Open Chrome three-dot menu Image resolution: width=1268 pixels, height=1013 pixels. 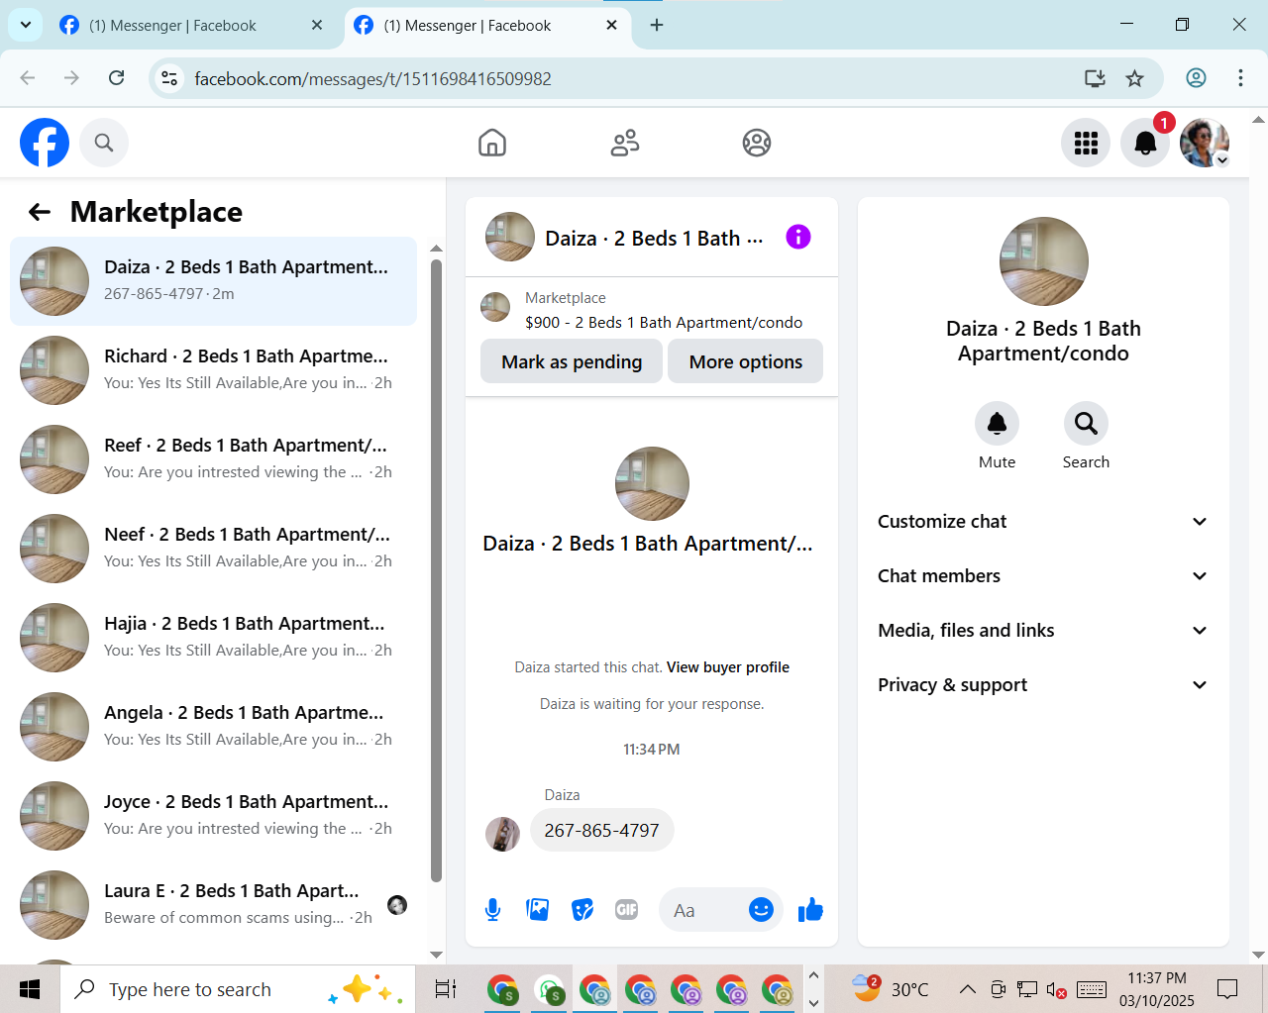pos(1240,78)
